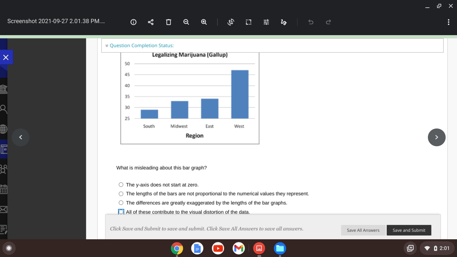The image size is (457, 257).
Task: Open Gallery app from the shelf
Action: click(259, 248)
